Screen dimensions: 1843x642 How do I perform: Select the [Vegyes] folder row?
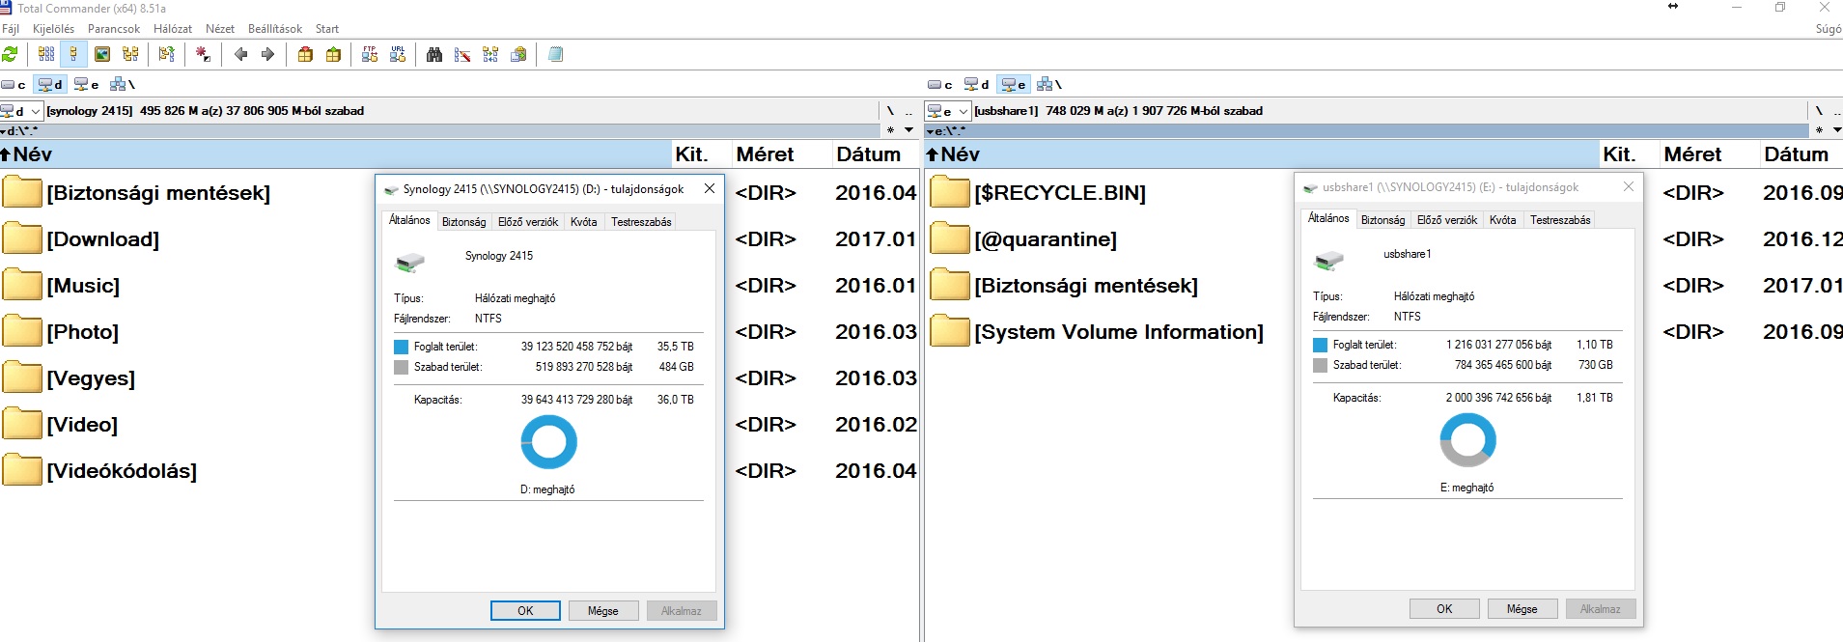click(460, 377)
